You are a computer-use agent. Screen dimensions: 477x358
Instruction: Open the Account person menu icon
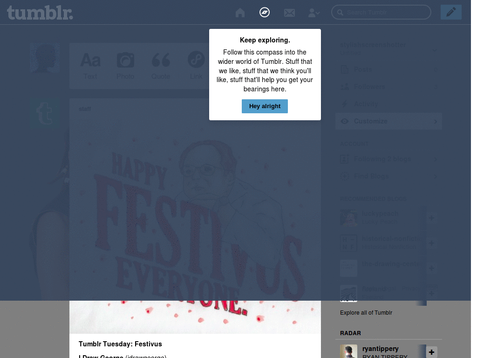[313, 13]
